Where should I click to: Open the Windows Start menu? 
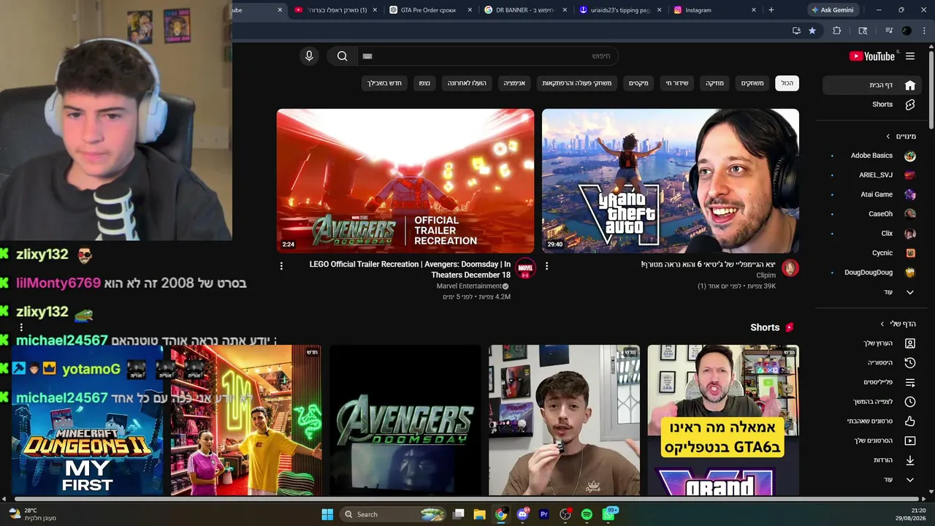coord(327,514)
